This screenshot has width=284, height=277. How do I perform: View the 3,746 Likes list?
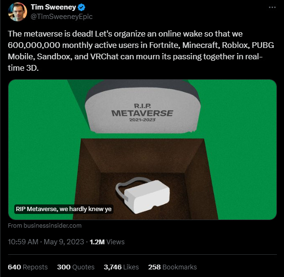(121, 267)
